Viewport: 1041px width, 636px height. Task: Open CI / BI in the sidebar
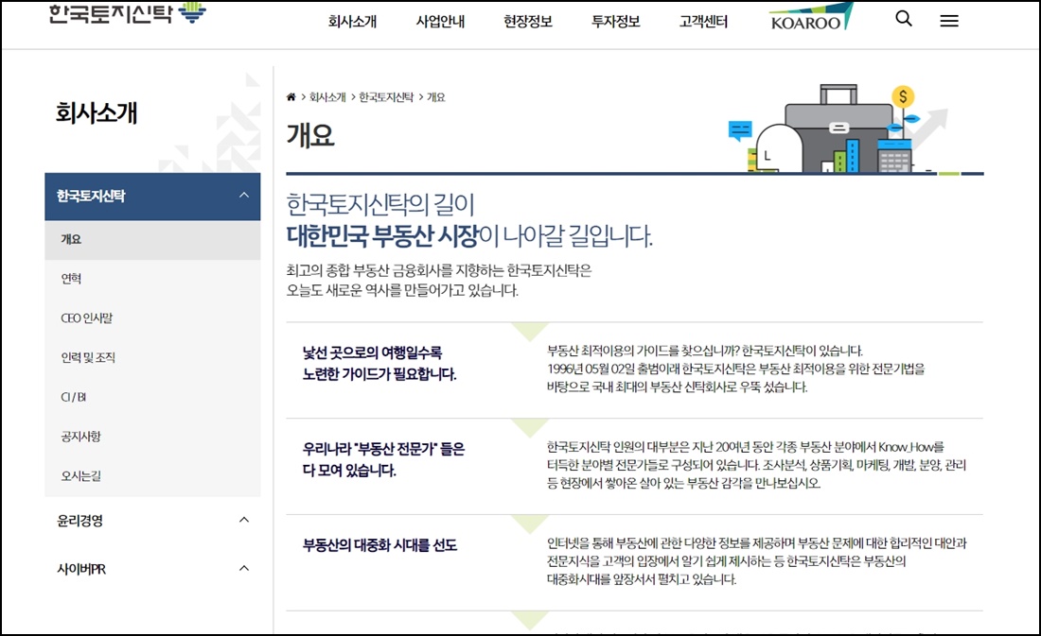[x=74, y=397]
